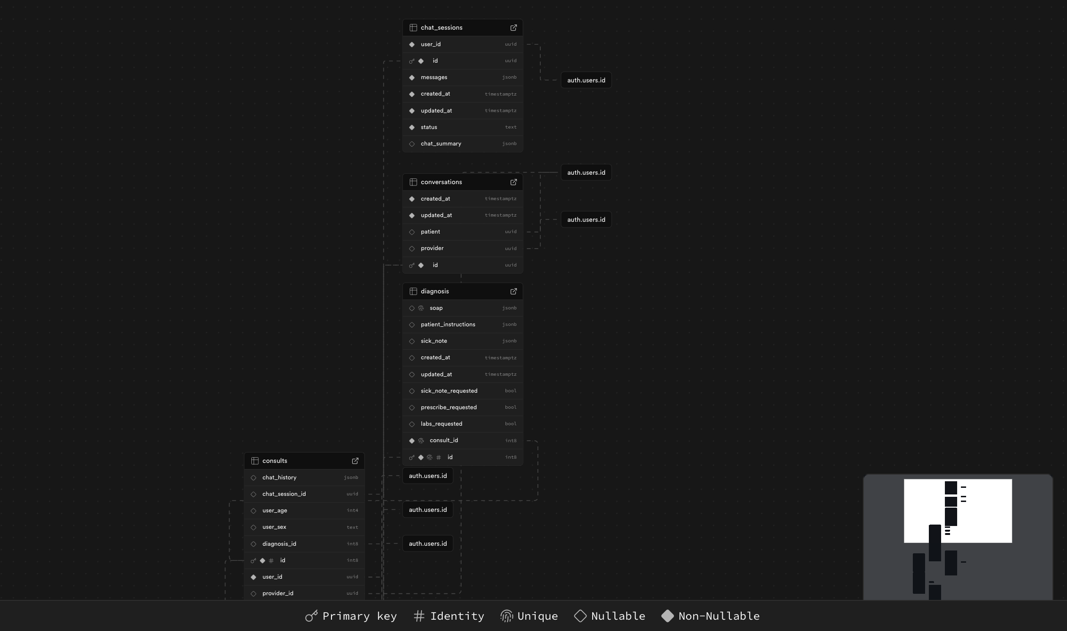Image resolution: width=1067 pixels, height=631 pixels.
Task: Click the Unique legend item
Action: tap(528, 616)
